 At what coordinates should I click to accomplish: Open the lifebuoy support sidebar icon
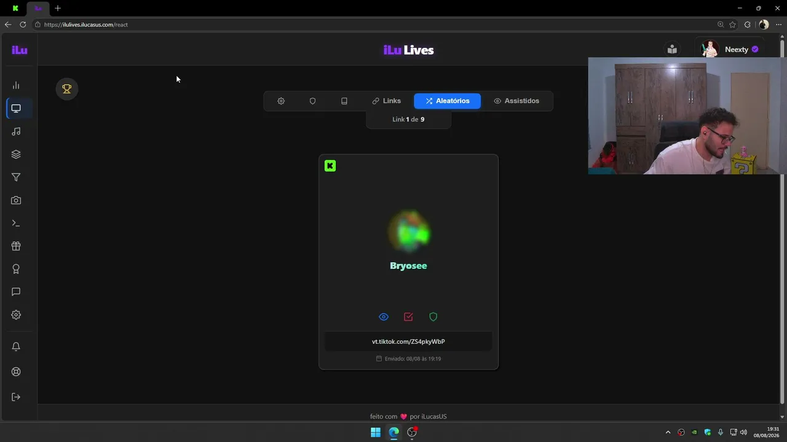16,372
